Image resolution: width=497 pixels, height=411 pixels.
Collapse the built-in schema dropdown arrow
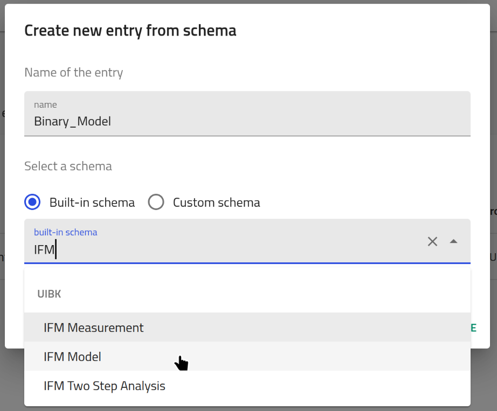click(453, 242)
